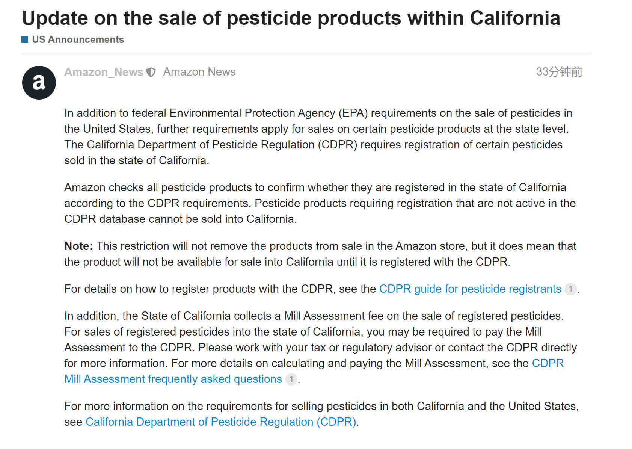The width and height of the screenshot is (632, 449).
Task: Open the US Announcements category
Action: 78,39
